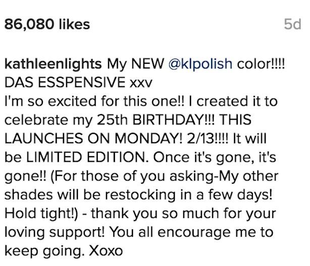Click 'LAUNCHES ON MONDAY!' caption text
Viewport: 310px width, 266px height.
coord(93,138)
